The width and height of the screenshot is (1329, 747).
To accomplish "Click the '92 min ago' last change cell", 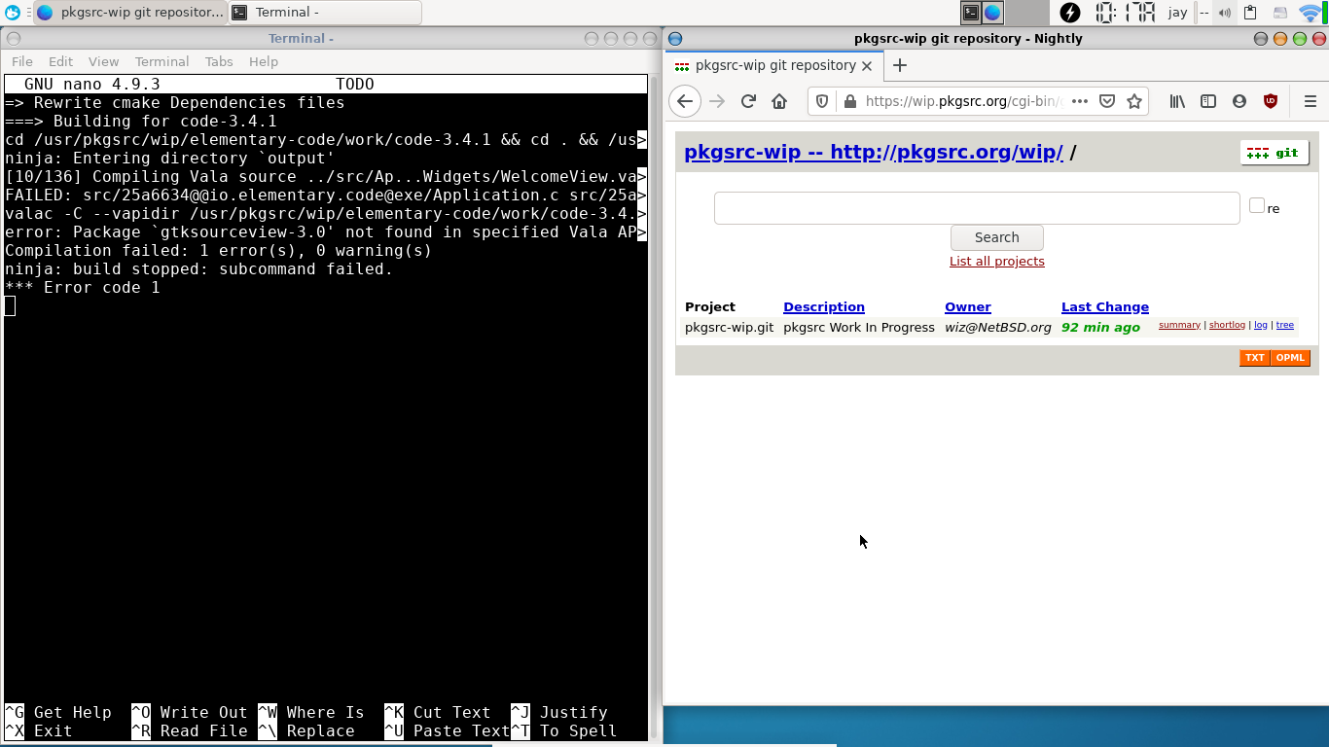I will tap(1100, 327).
